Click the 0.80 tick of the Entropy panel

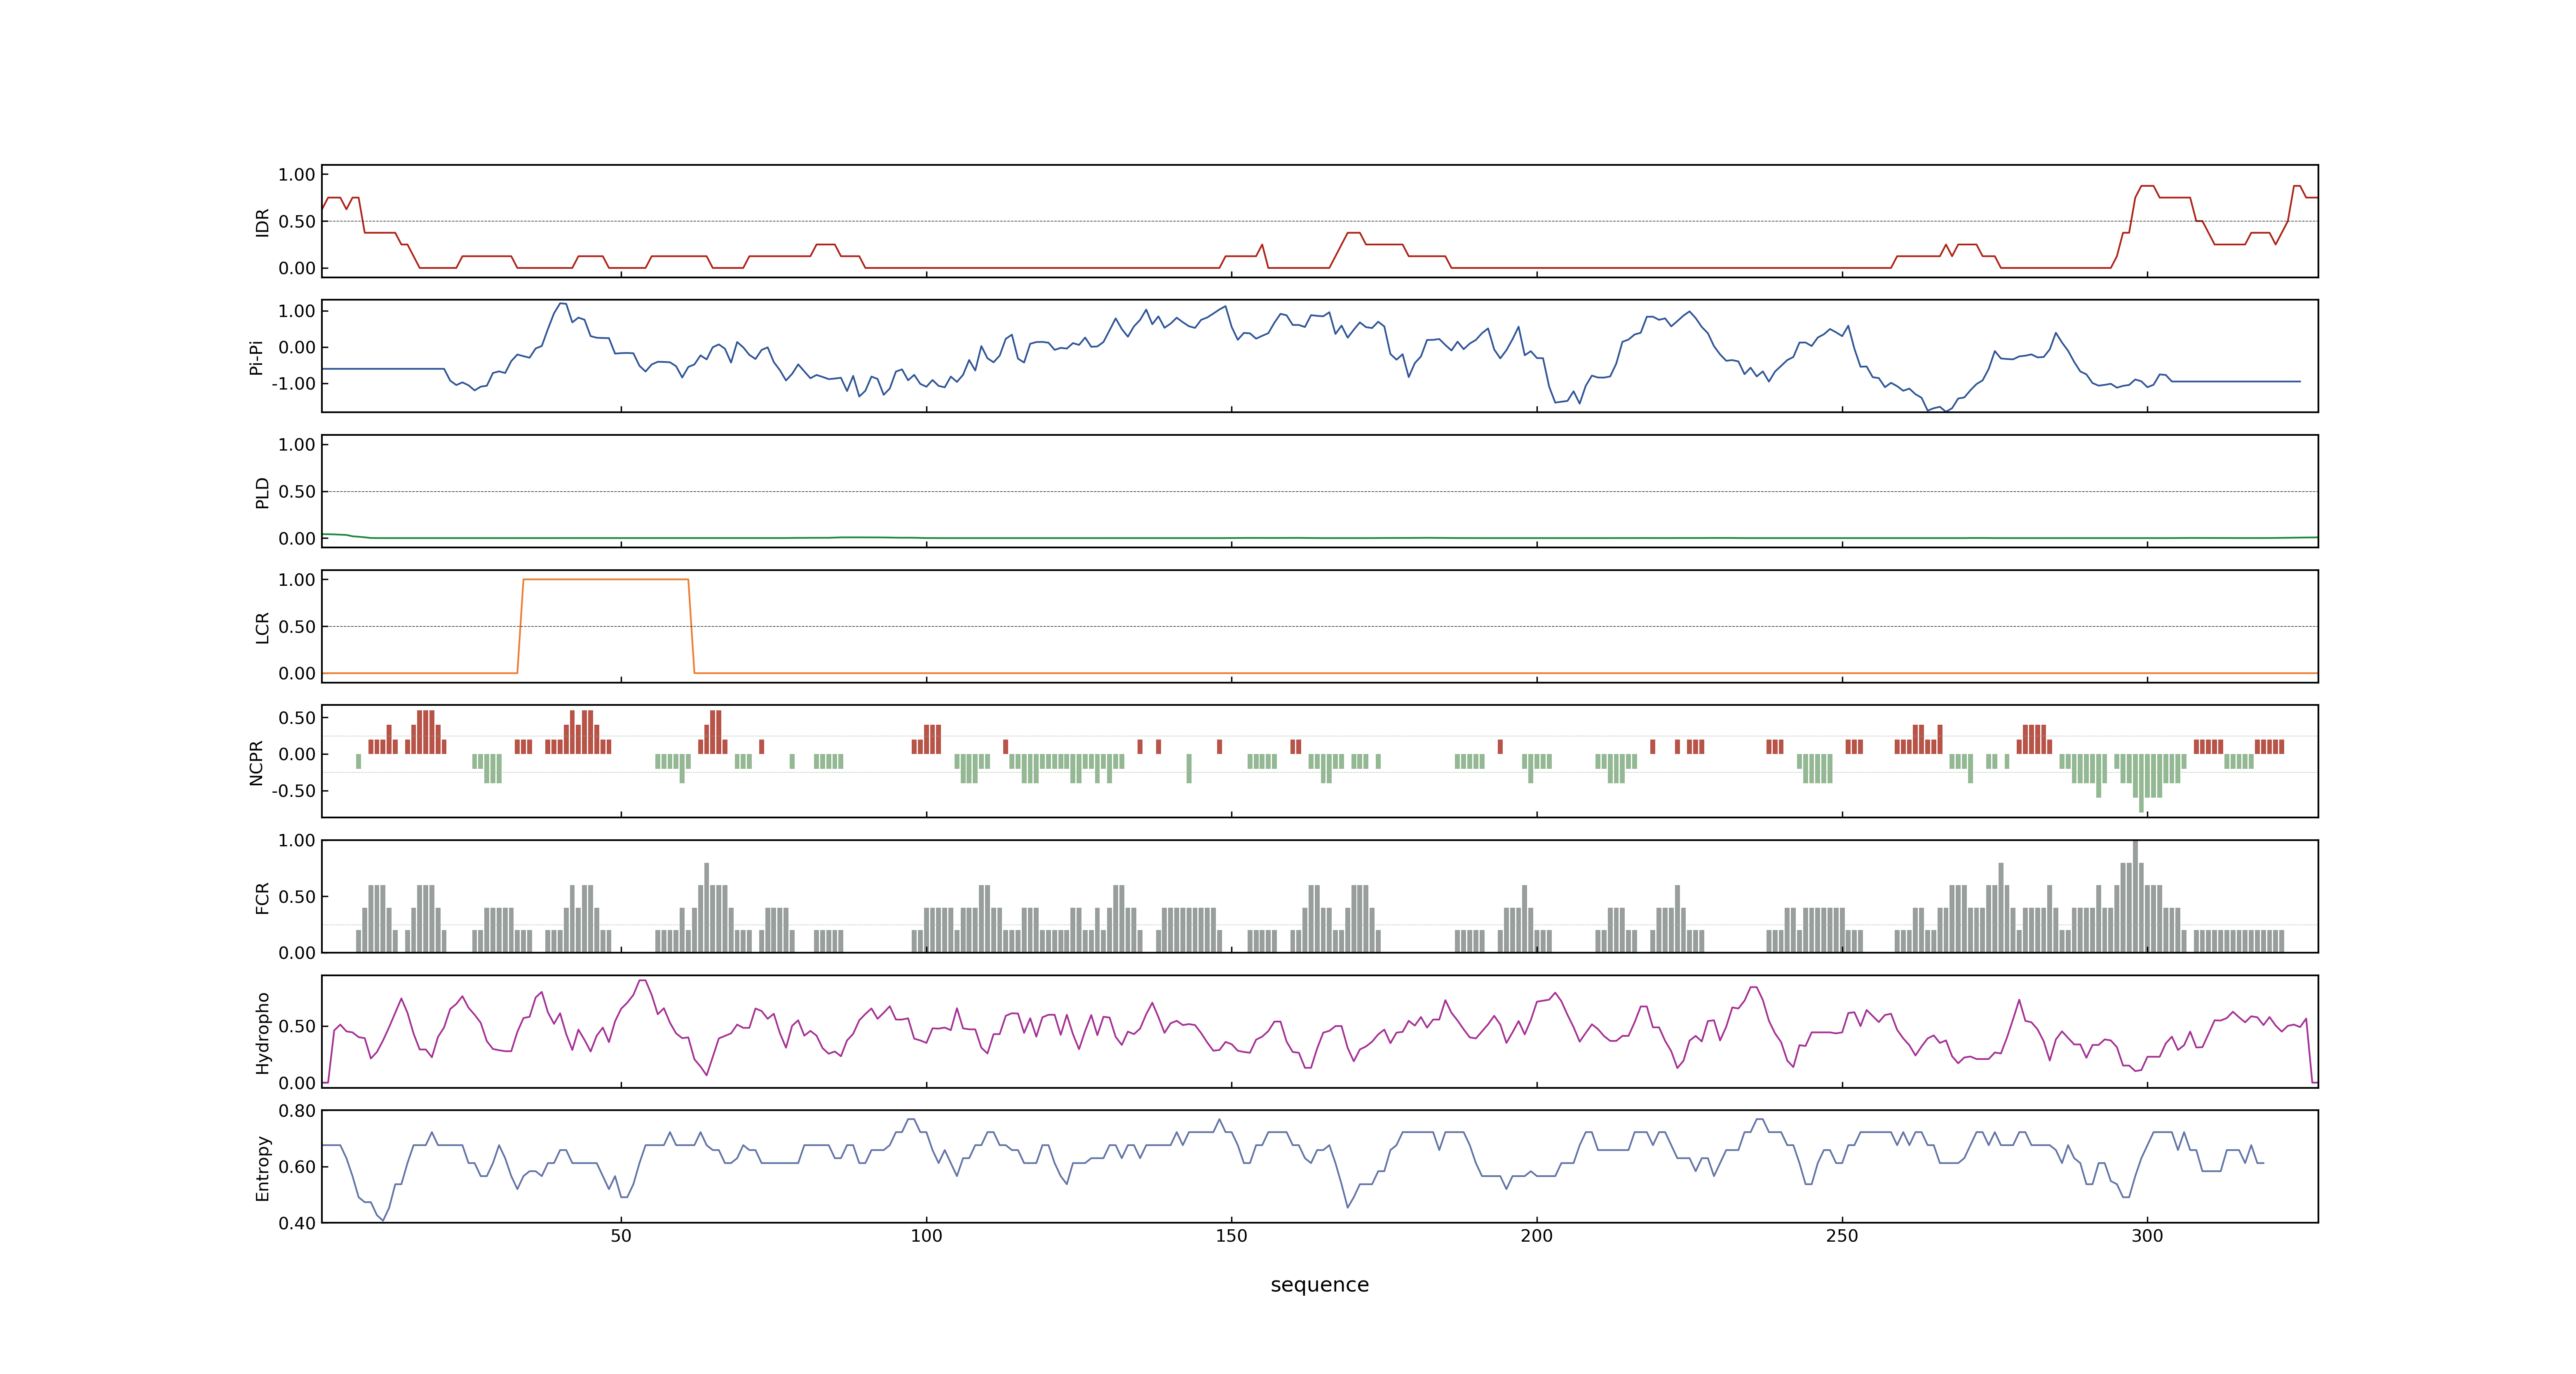tap(297, 1111)
